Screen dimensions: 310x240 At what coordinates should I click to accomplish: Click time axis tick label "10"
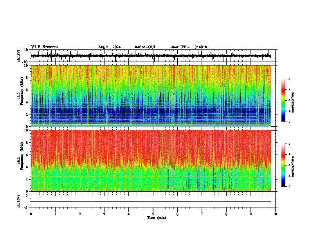(275, 214)
